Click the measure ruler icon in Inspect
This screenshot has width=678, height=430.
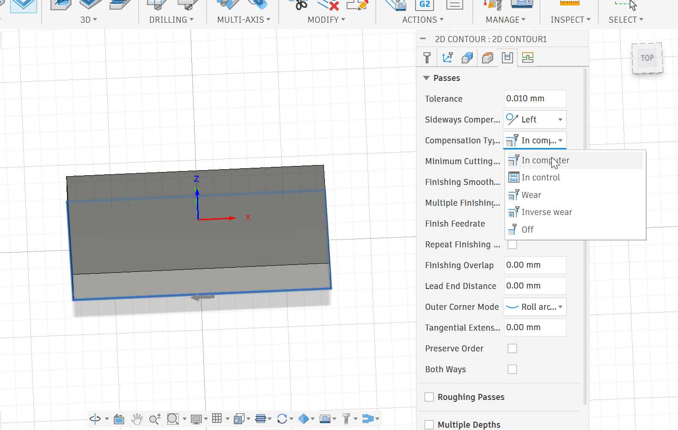pyautogui.click(x=570, y=4)
